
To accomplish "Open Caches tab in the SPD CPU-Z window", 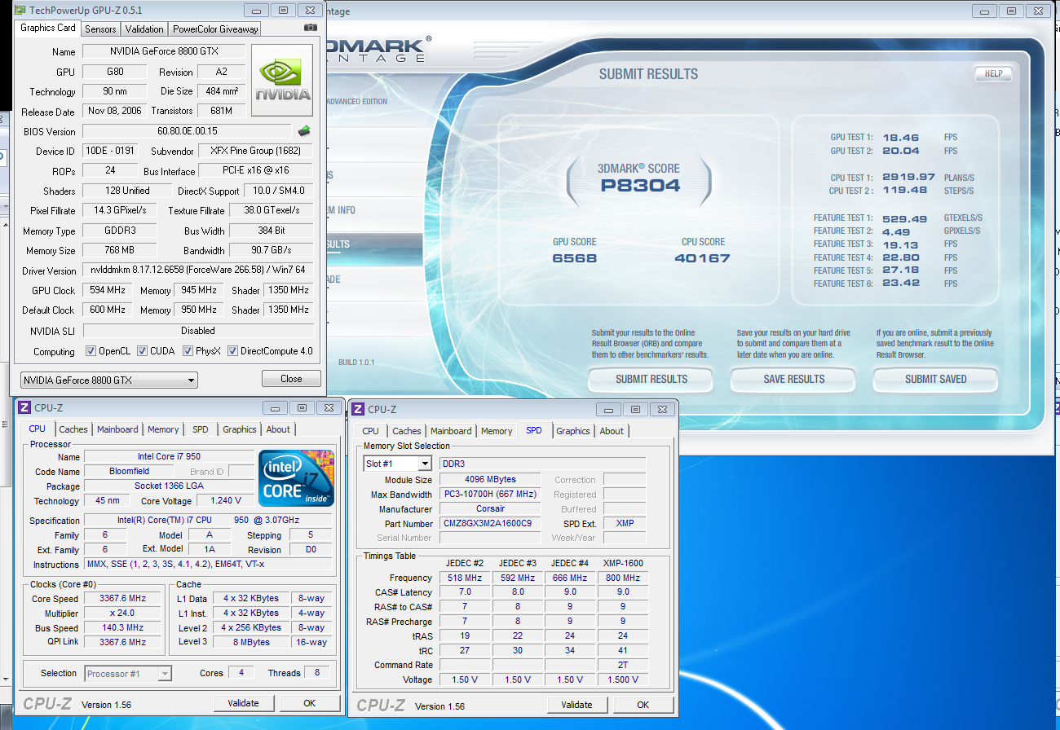I will click(407, 431).
